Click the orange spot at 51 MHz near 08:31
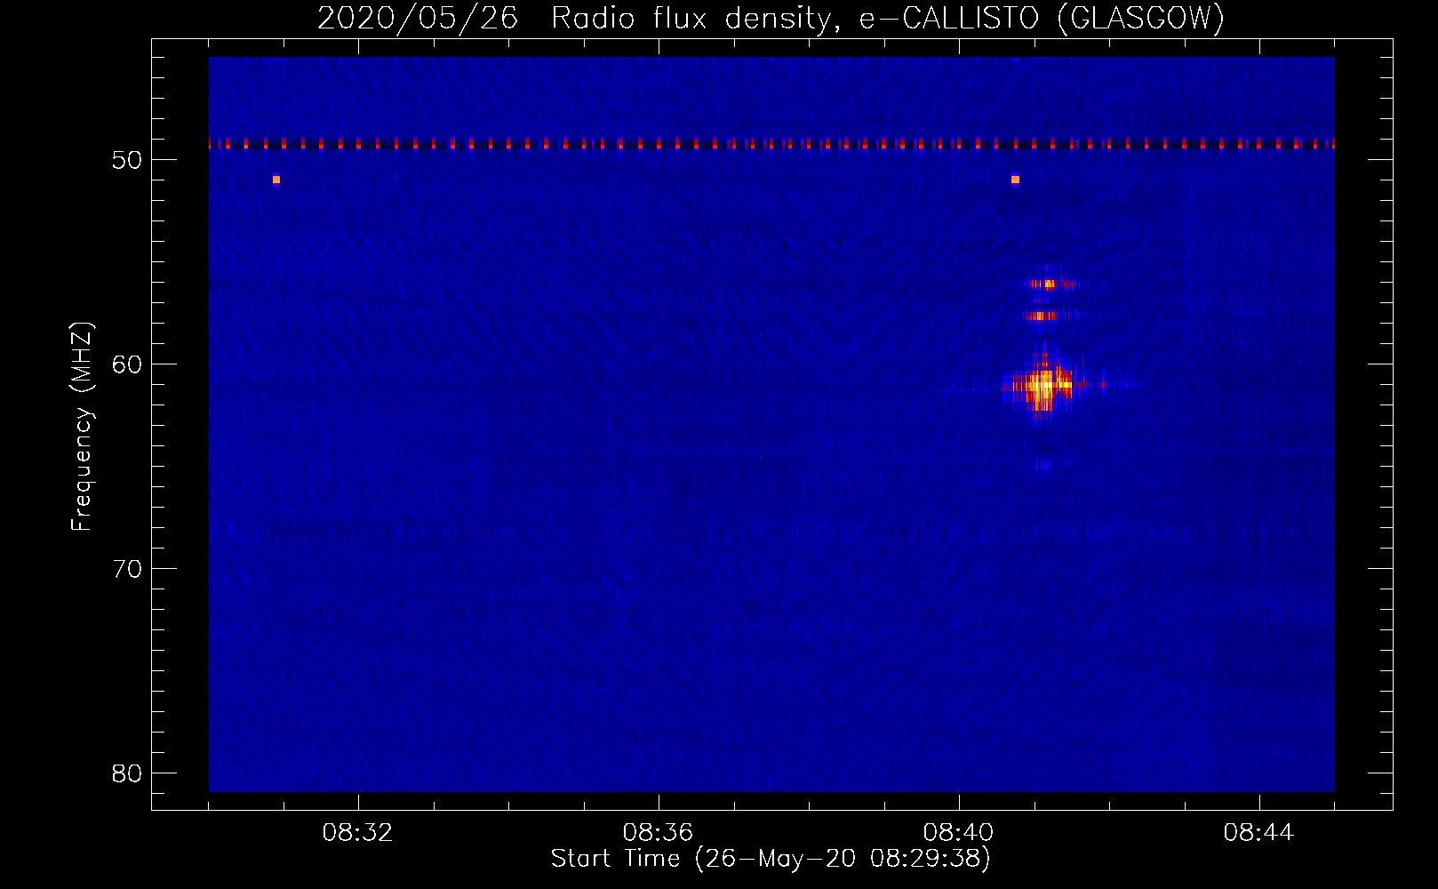Viewport: 1438px width, 889px height. pos(276,180)
